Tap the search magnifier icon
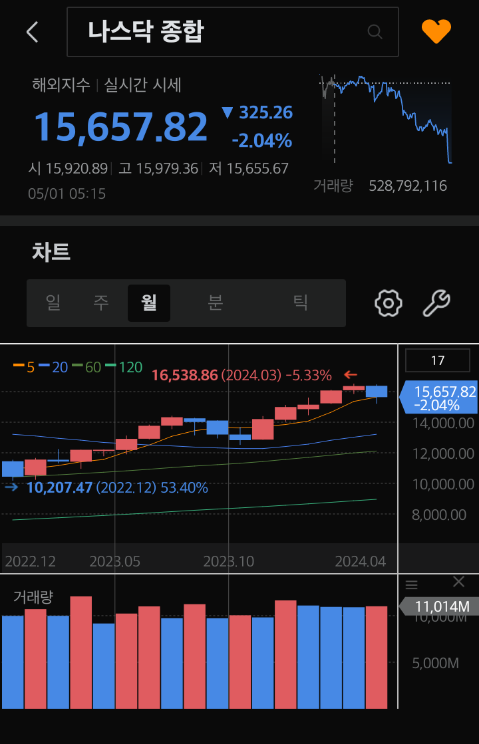 (x=375, y=32)
